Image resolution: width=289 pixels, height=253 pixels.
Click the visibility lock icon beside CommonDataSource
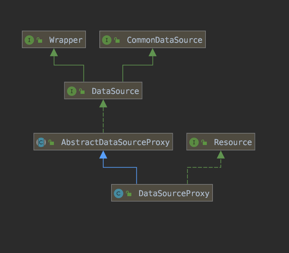point(117,40)
